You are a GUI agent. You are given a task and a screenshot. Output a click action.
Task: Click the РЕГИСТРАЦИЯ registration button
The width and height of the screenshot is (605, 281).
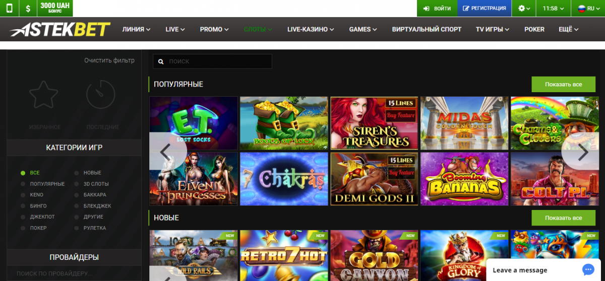485,9
